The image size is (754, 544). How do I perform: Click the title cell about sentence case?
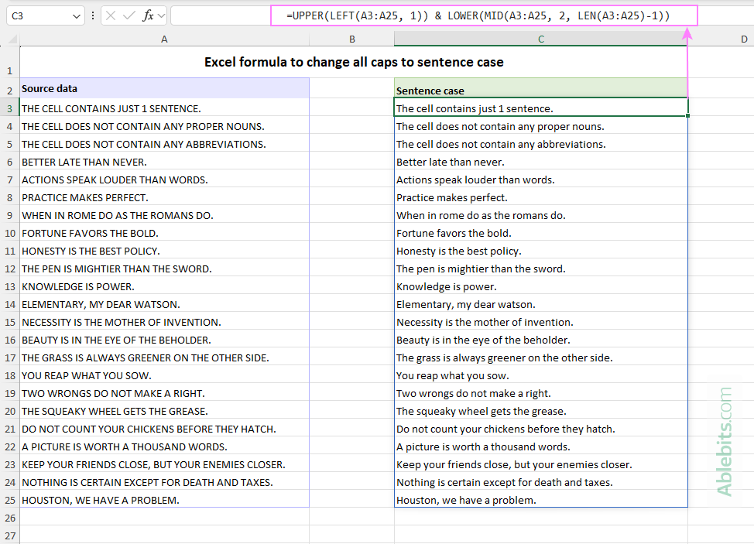pos(354,62)
